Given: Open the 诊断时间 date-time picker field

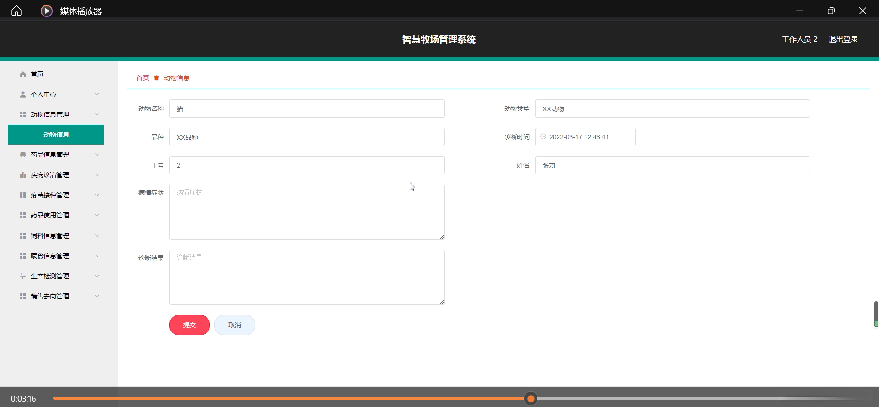Looking at the screenshot, I should point(586,137).
